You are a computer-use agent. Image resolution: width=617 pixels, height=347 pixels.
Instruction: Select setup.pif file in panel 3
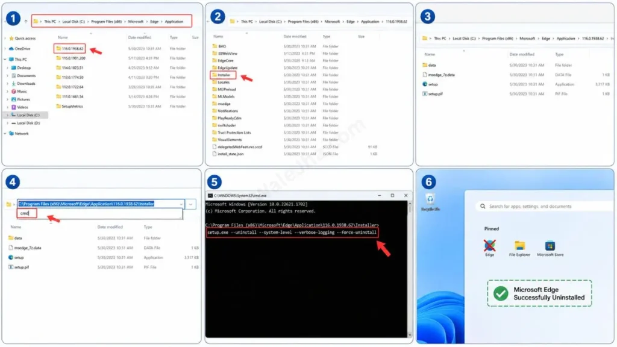pyautogui.click(x=433, y=94)
